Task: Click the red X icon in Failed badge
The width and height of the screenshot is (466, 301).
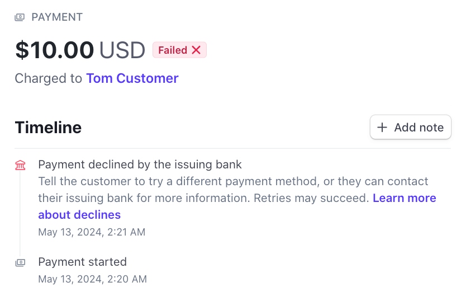Action: tap(196, 50)
